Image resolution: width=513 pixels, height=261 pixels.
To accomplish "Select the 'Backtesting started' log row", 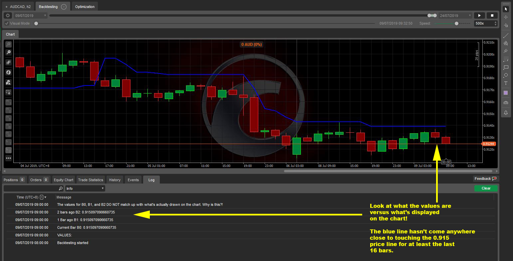I will point(251,243).
